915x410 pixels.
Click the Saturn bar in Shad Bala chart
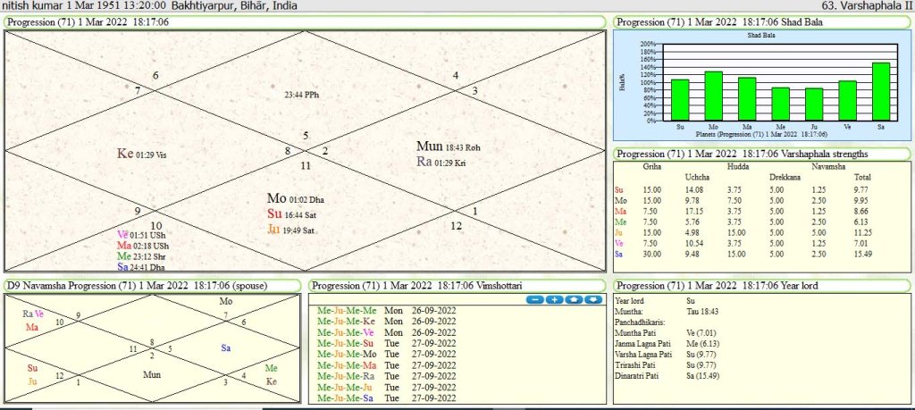881,91
